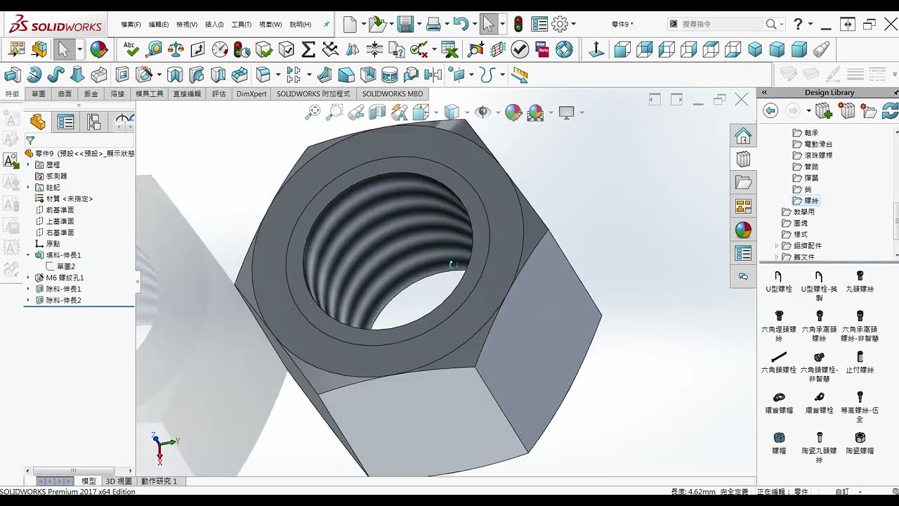Open the Mass Properties scale icon

[176, 49]
